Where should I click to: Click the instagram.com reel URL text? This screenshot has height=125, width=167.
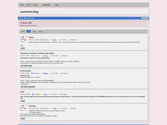(37, 81)
